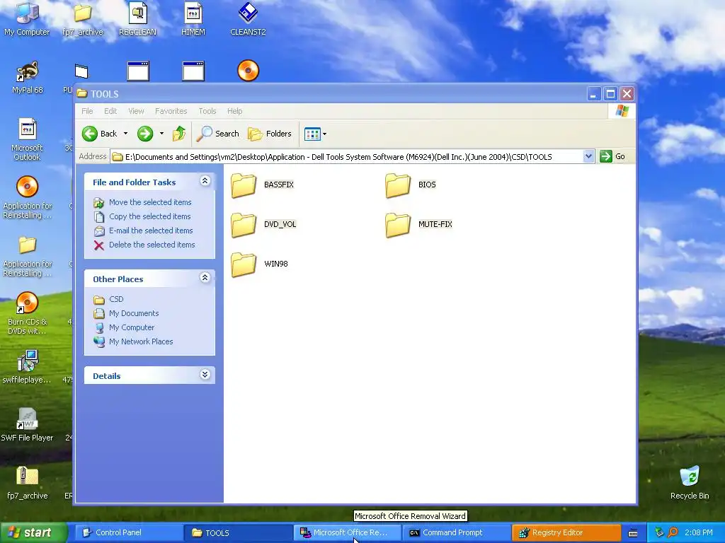This screenshot has width=725, height=543.
Task: Select the Application for Reinstalling folder icon
Action: click(x=28, y=245)
